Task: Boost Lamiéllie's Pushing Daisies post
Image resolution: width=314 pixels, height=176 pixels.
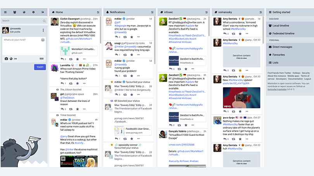Action: [x=71, y=83]
